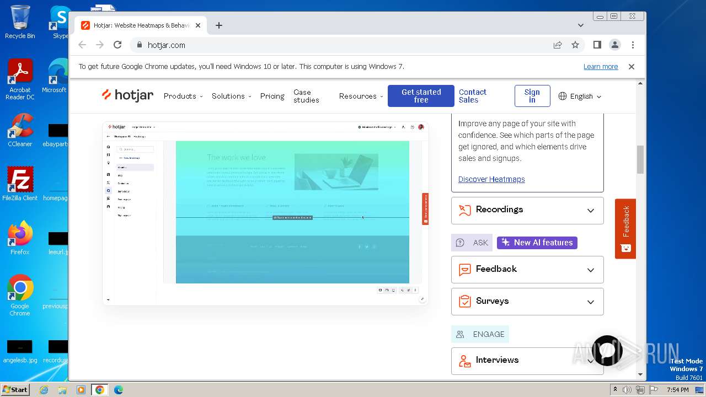Open the Solutions menu
The width and height of the screenshot is (706, 397).
tap(232, 96)
